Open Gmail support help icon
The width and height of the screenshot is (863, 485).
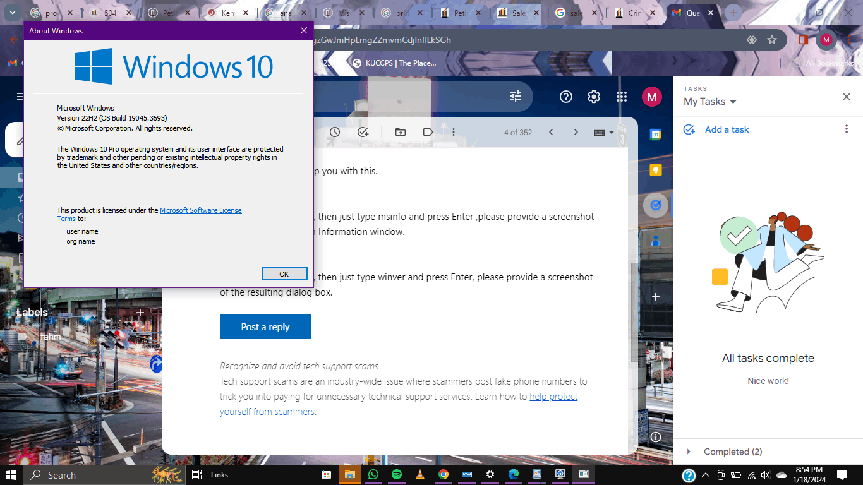[566, 97]
